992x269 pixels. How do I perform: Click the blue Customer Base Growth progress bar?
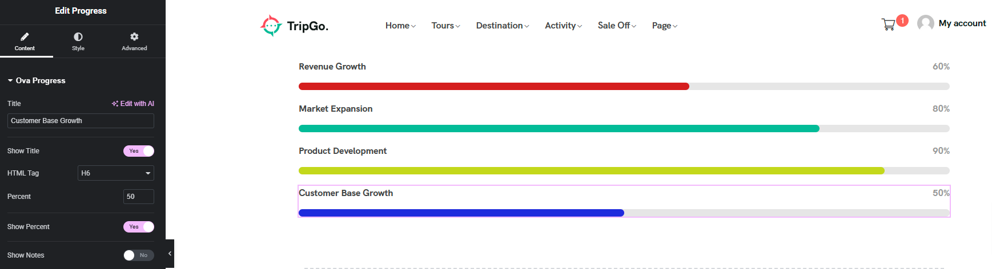click(x=461, y=213)
